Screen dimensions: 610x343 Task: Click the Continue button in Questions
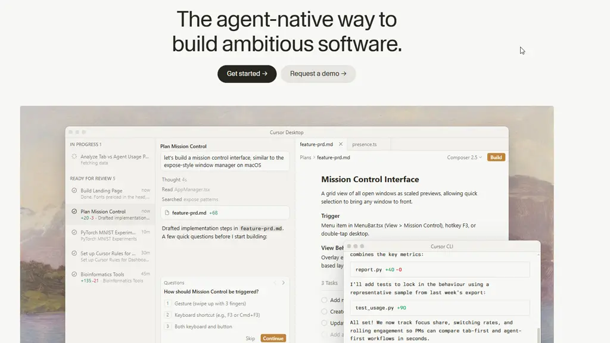[273, 338]
